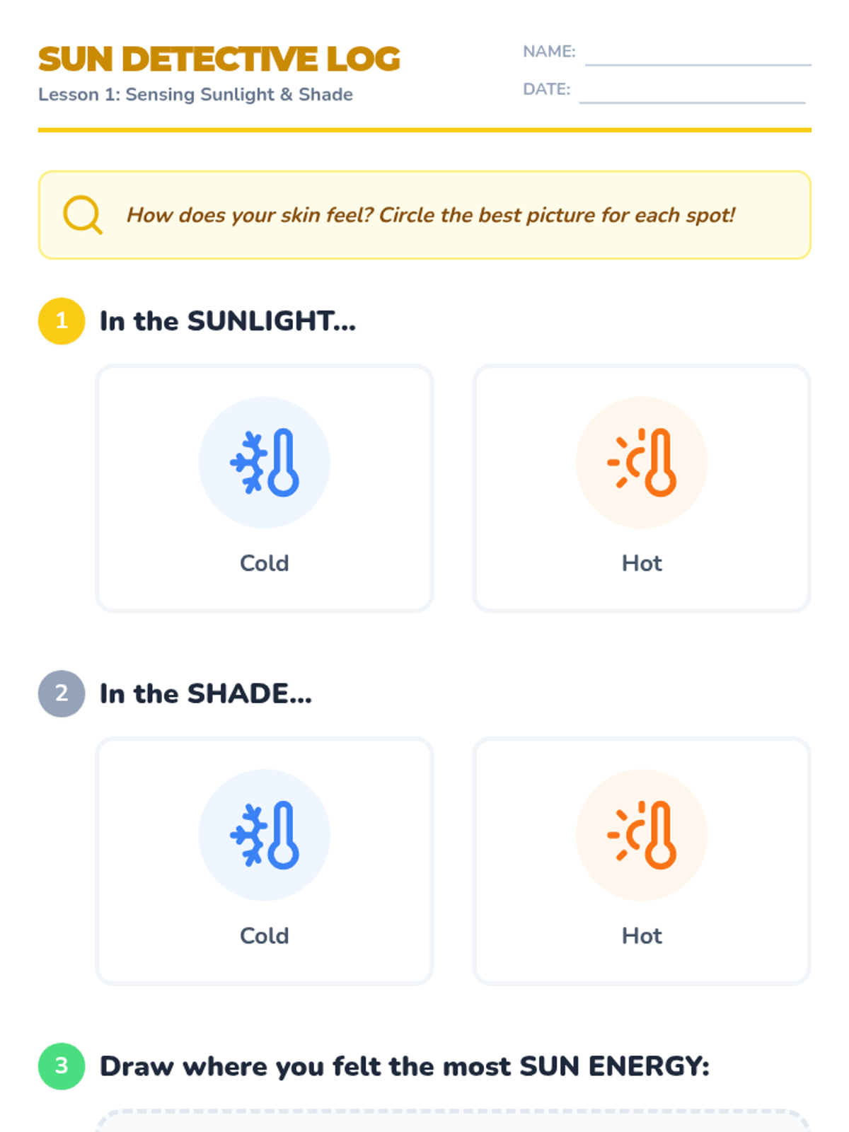849x1132 pixels.
Task: Click the magnifying glass icon in instruction banner
Action: point(82,214)
